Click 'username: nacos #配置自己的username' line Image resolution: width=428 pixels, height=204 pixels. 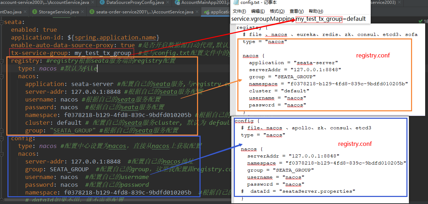coord(87,177)
